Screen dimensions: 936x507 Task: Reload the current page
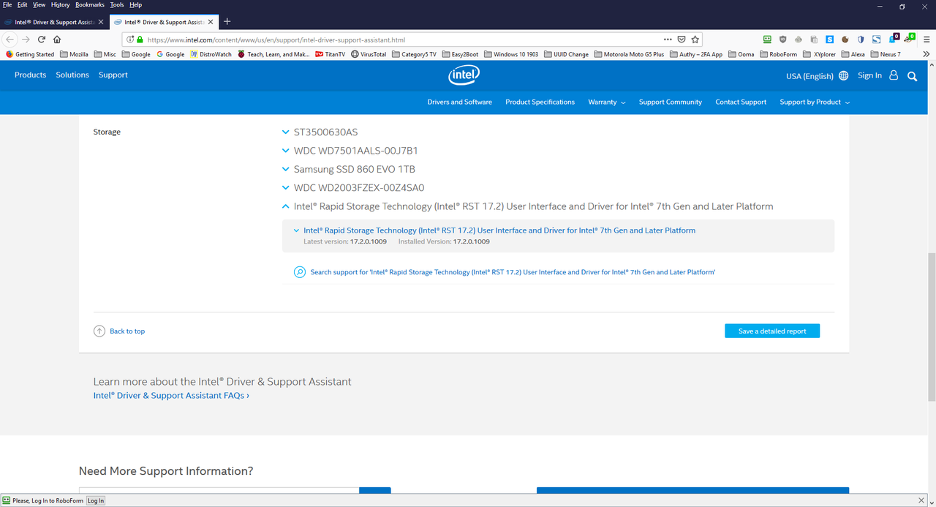pos(42,40)
